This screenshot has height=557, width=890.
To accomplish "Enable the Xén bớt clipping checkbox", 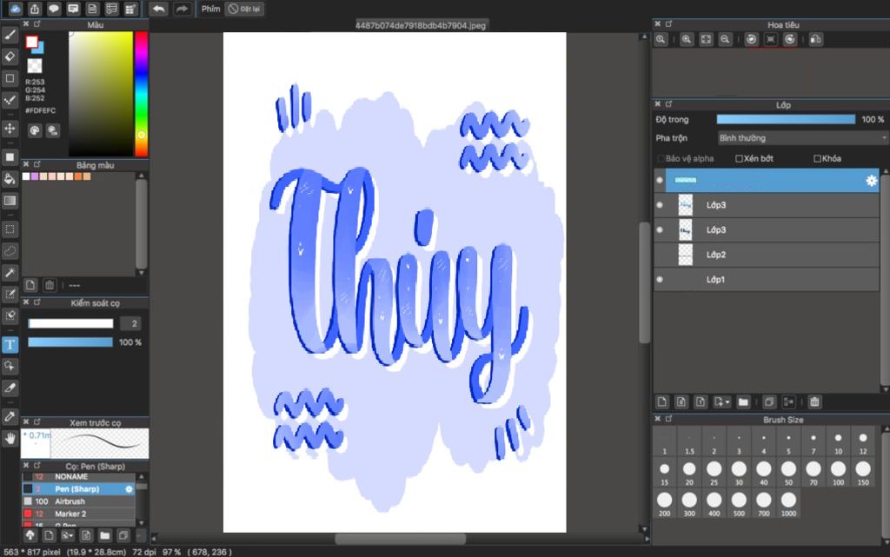I will [x=739, y=159].
